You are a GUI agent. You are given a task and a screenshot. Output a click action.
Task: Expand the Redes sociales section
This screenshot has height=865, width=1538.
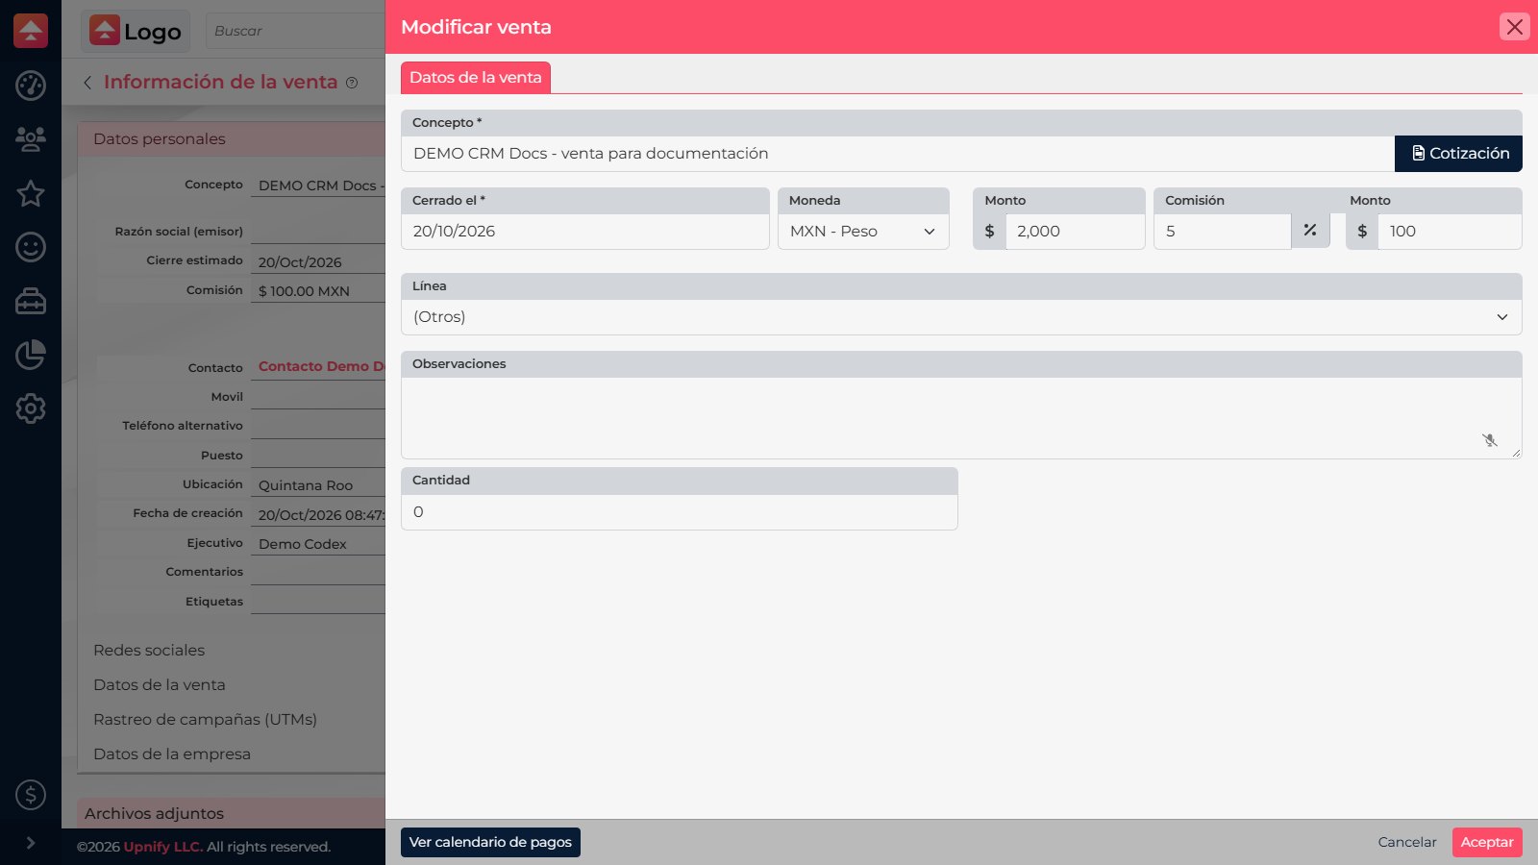[x=149, y=651]
